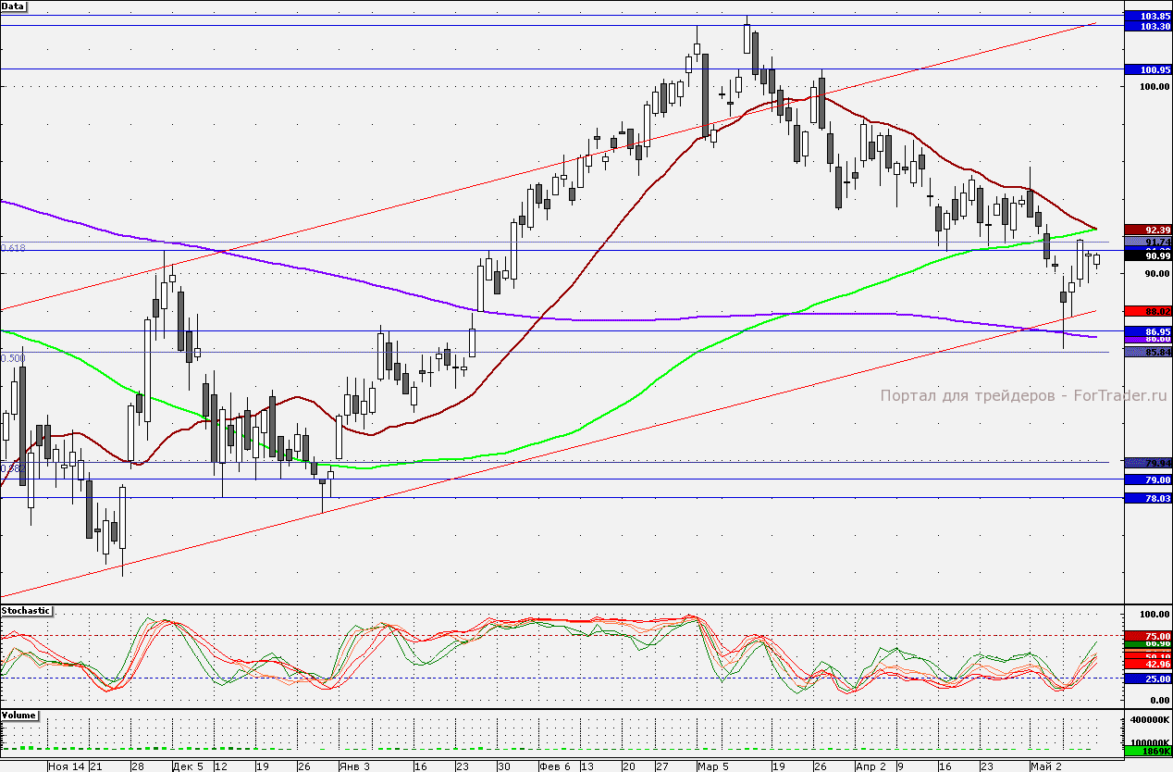Click the Data panel label
This screenshot has height=772, width=1173.
14,6
